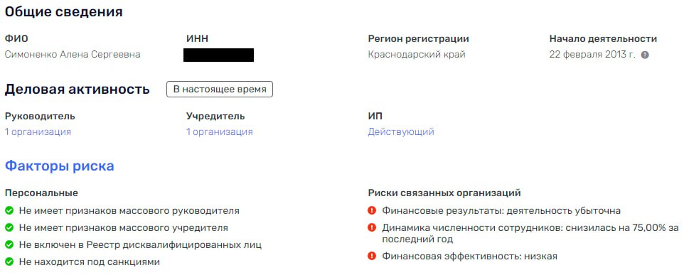Click red warning icon for Финансовые результаты

point(372,211)
